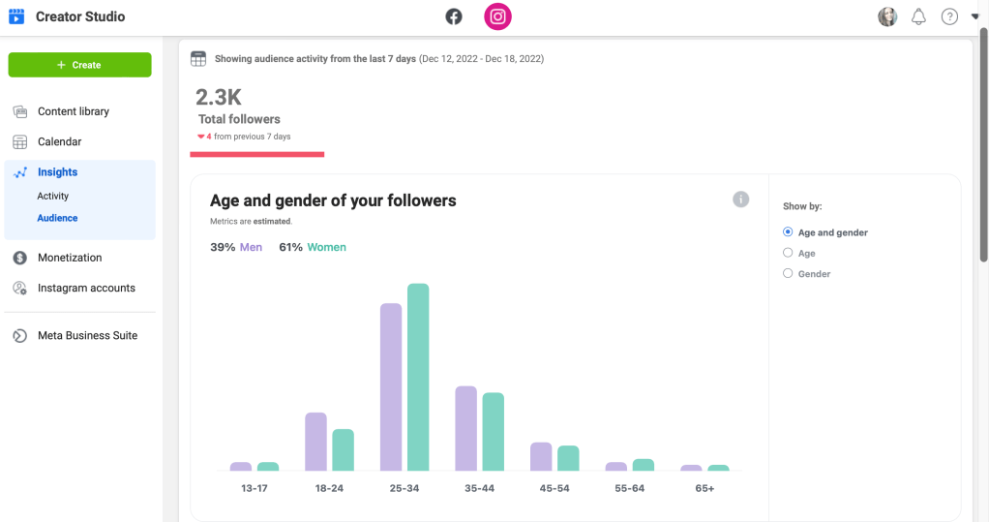Click the Creator Studio logo icon
This screenshot has height=522, width=989.
15,16
